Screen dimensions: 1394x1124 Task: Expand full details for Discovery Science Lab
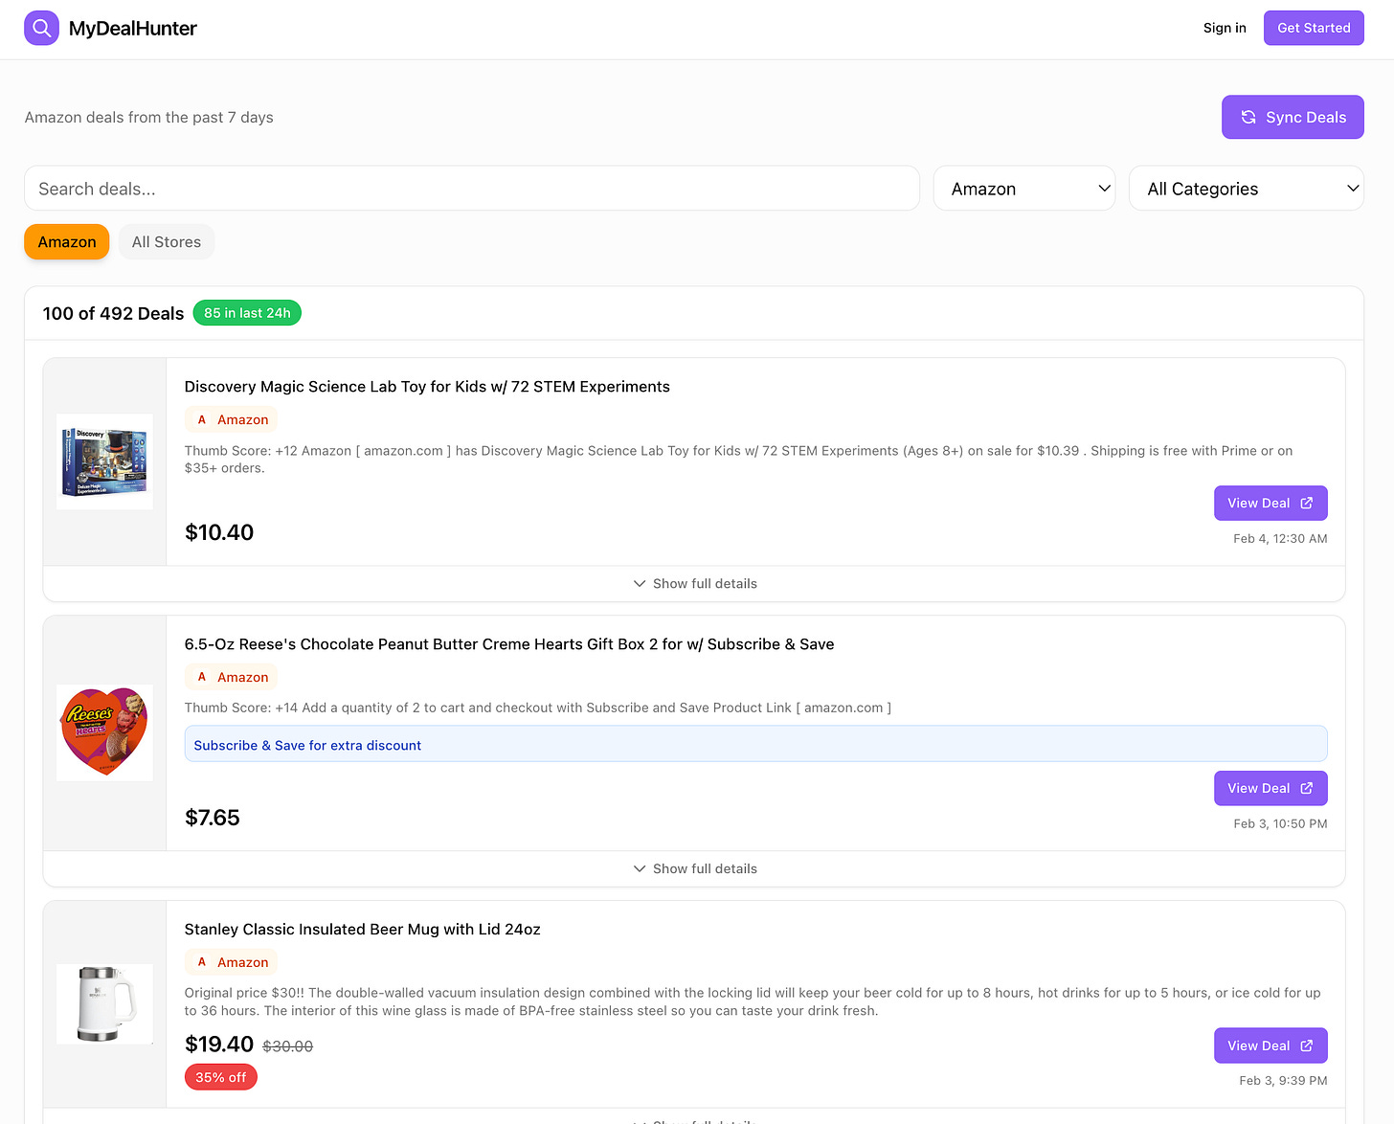click(x=695, y=584)
